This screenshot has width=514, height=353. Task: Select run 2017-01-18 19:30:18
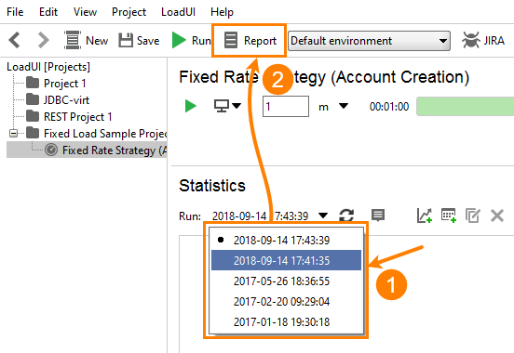coord(286,322)
